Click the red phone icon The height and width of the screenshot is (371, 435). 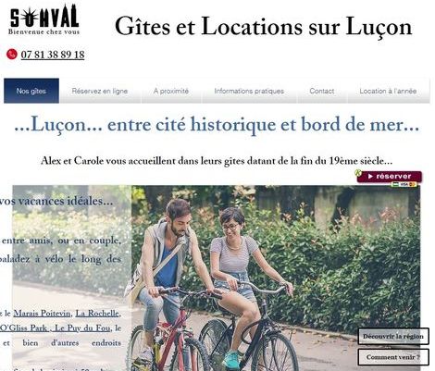click(12, 55)
